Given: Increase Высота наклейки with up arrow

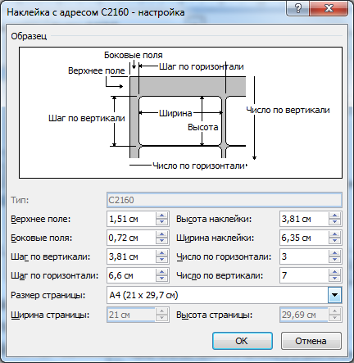Looking at the screenshot, I should (x=334, y=216).
